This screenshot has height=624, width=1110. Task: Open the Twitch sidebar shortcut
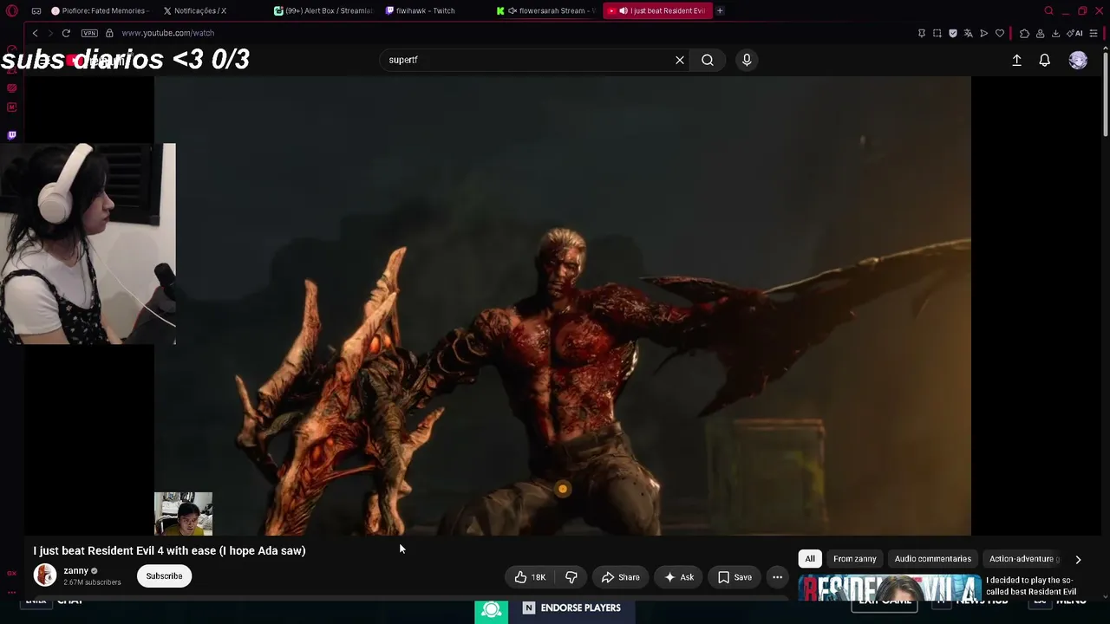click(12, 135)
